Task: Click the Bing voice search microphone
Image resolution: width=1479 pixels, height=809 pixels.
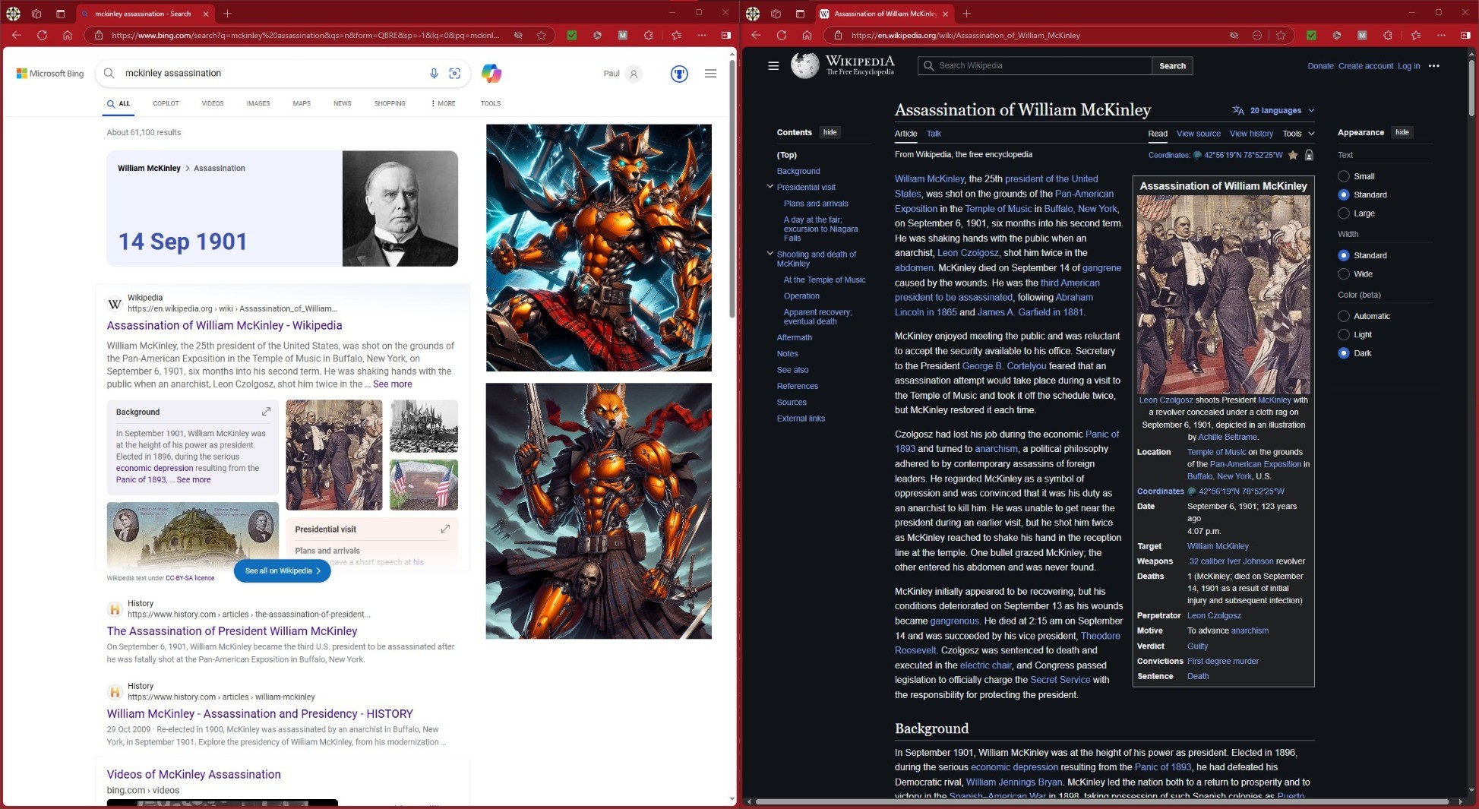Action: 434,73
